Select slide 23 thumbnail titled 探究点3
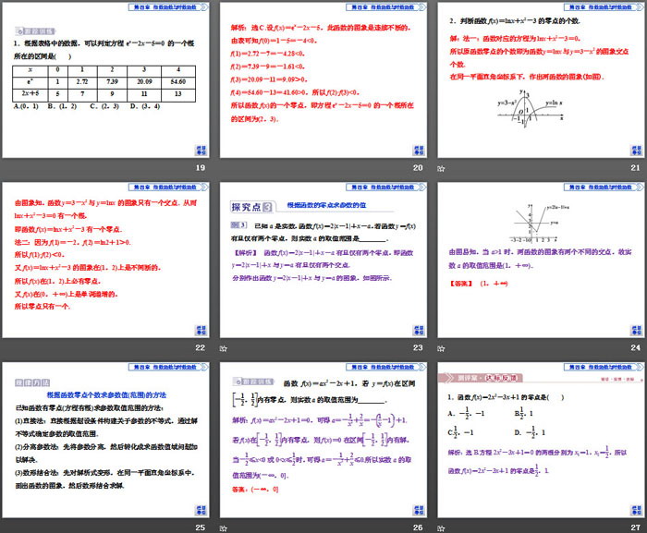The image size is (647, 533). click(323, 260)
